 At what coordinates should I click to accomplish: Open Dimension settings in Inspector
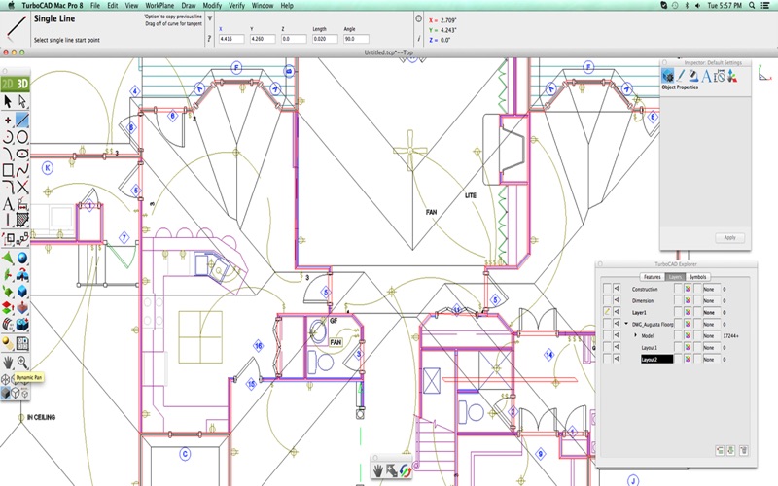tap(721, 76)
